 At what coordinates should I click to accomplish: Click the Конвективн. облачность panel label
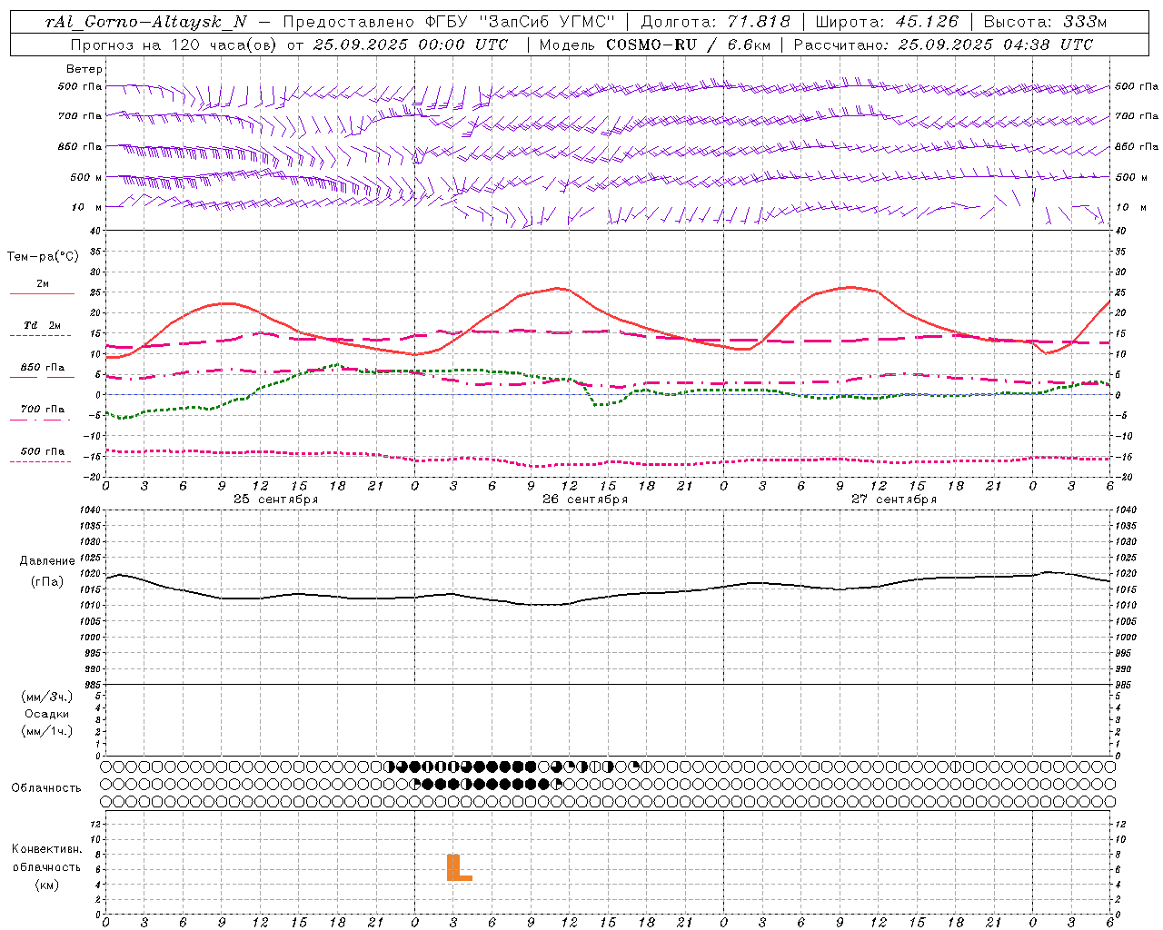[x=46, y=858]
